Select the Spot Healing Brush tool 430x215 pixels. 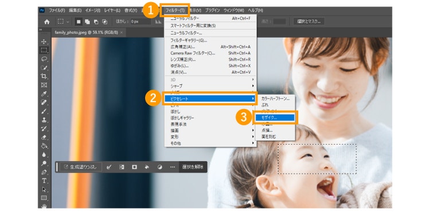click(x=44, y=102)
